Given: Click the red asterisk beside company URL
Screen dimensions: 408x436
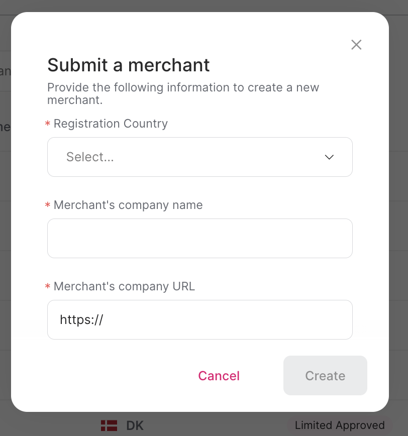Looking at the screenshot, I should (x=47, y=286).
